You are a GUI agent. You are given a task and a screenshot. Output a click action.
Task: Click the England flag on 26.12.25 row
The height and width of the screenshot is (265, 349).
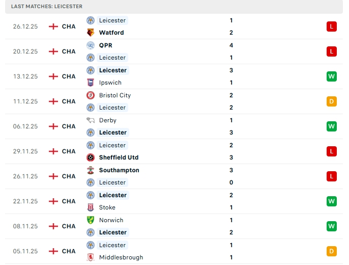click(53, 26)
